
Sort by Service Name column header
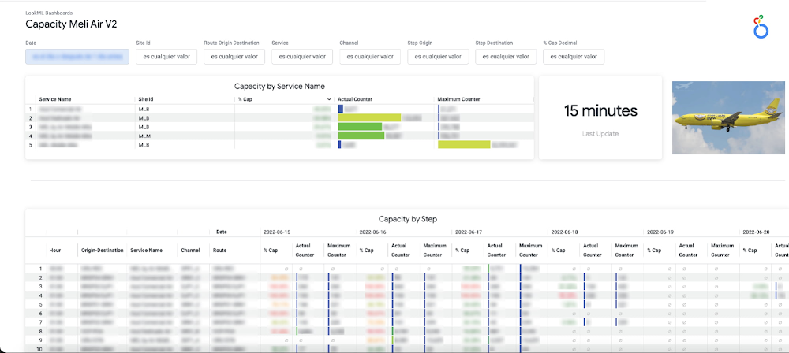tap(55, 99)
